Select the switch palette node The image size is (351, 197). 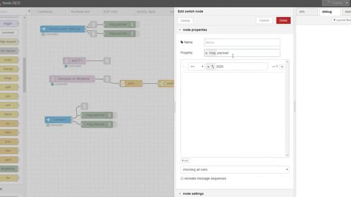pyautogui.click(x=9, y=60)
